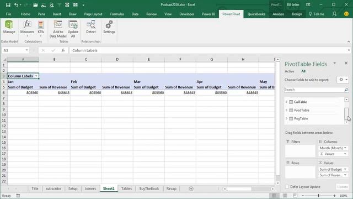Open the Name Box dropdown

(x=27, y=50)
